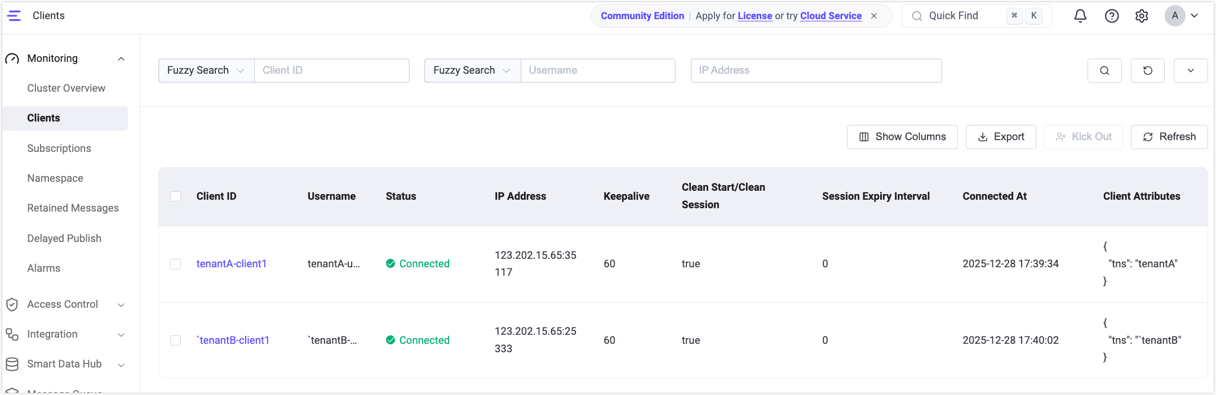Image resolution: width=1216 pixels, height=395 pixels.
Task: Go to Cluster Overview
Action: pyautogui.click(x=66, y=88)
